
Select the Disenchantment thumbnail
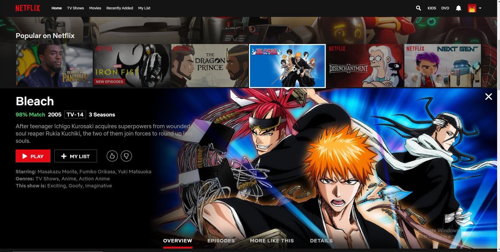pyautogui.click(x=365, y=65)
